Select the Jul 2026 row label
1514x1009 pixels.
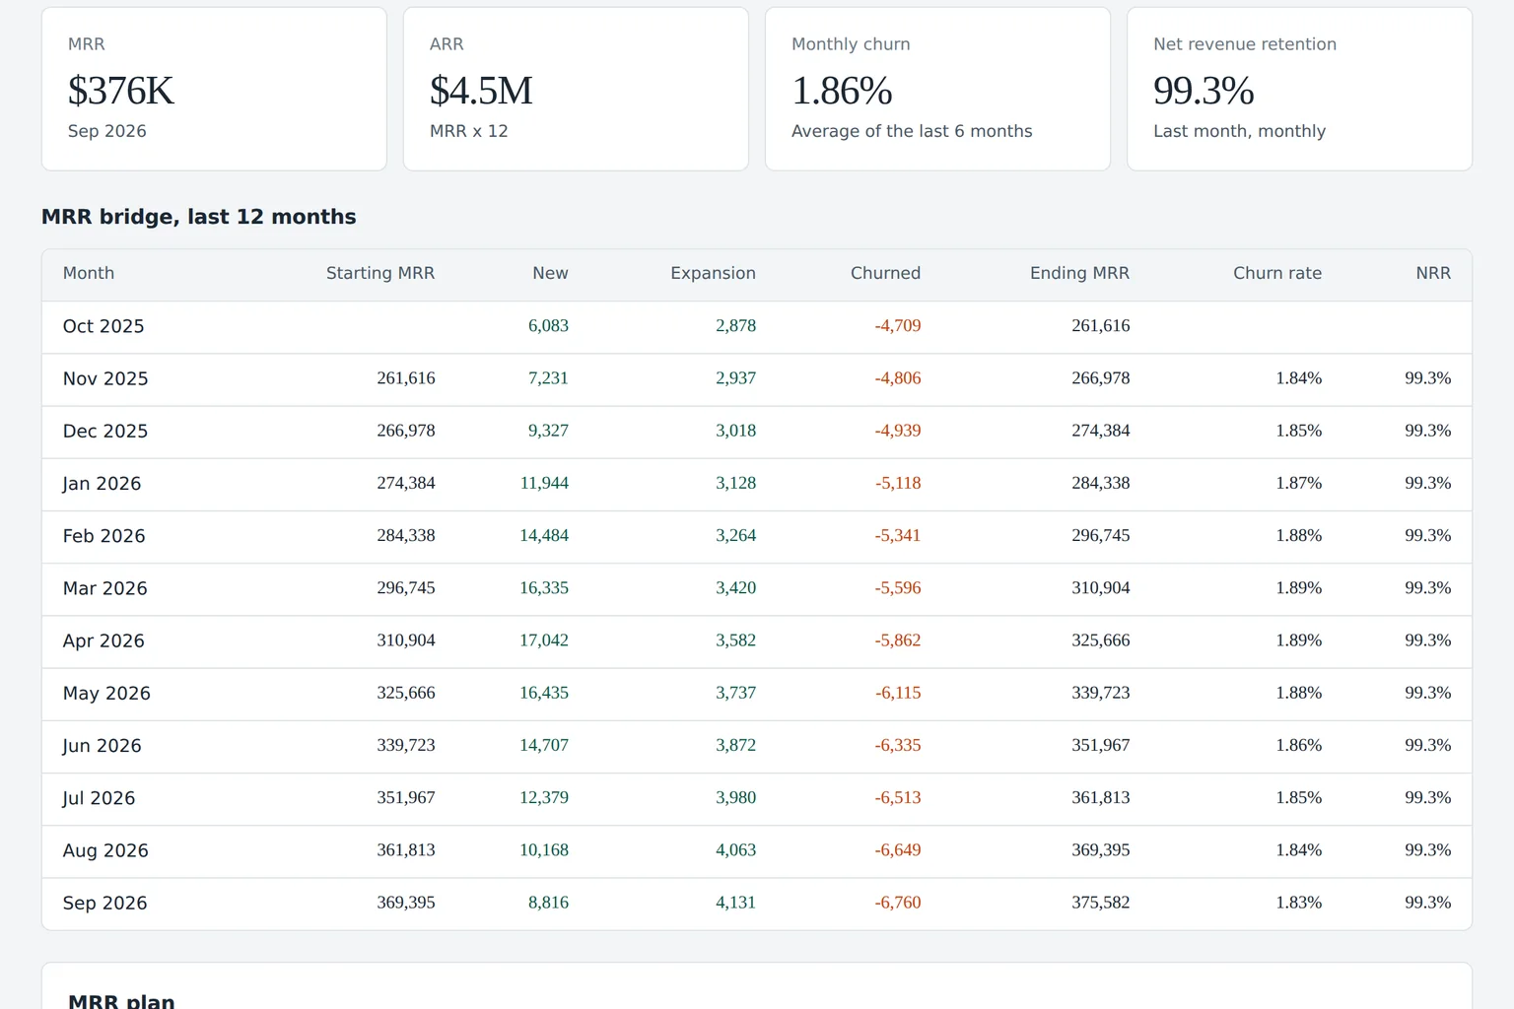(x=99, y=798)
